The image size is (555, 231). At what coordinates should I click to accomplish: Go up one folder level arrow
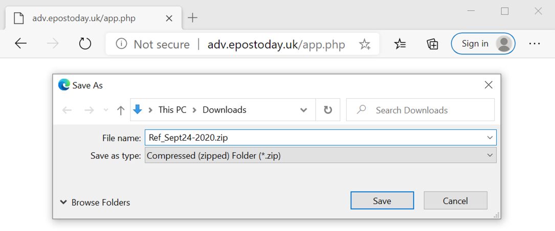click(x=121, y=110)
